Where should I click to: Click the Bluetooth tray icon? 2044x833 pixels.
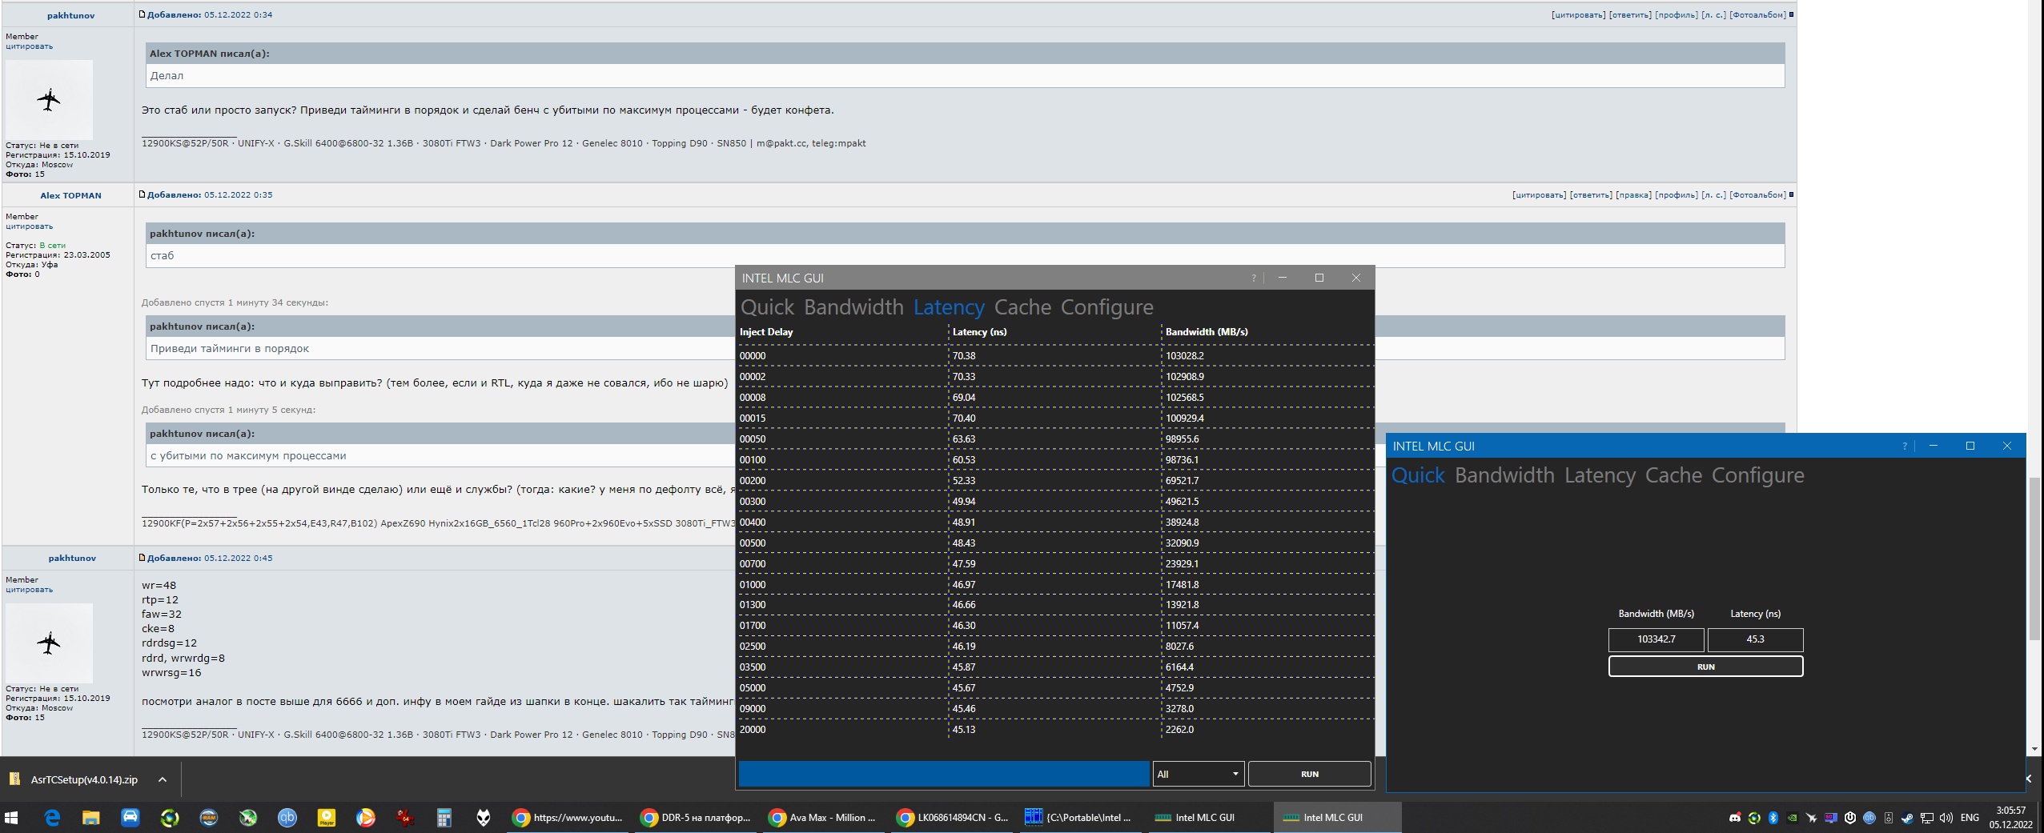(x=1773, y=818)
